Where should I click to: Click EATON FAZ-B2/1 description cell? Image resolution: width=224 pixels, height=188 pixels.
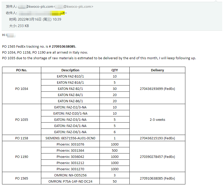pos(70,89)
